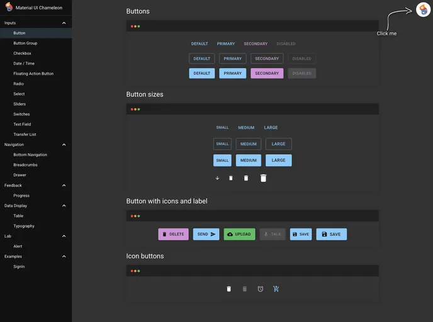Collapse the Examples section chevron
Screen dimensions: 433x322
(x=64, y=257)
